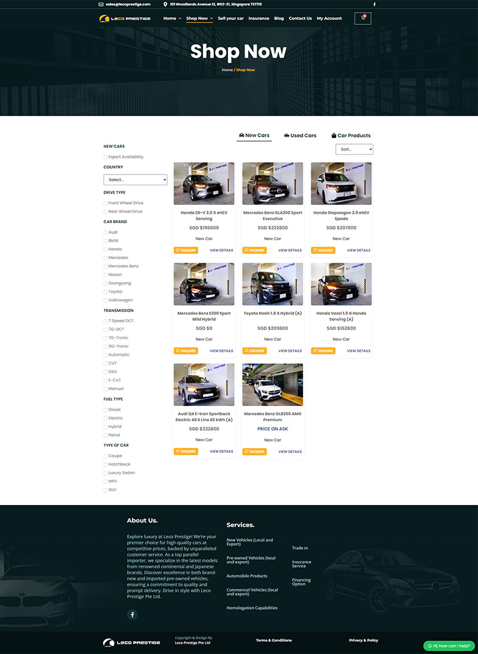Viewport: 478px width, 654px height.
Task: Tick the Export Availability checkbox
Action: point(106,157)
